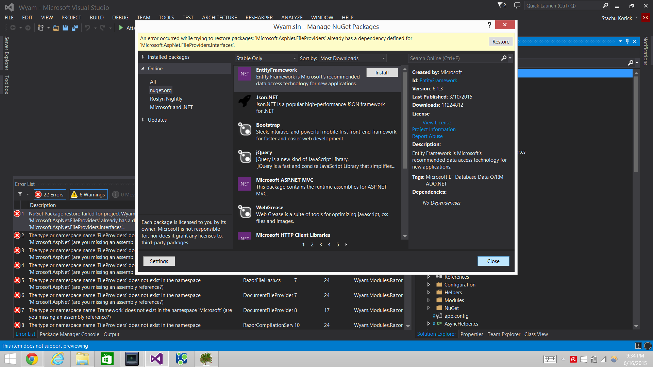Screen dimensions: 653x367
Task: Open the ARCHITECTURE menu
Action: click(x=219, y=17)
